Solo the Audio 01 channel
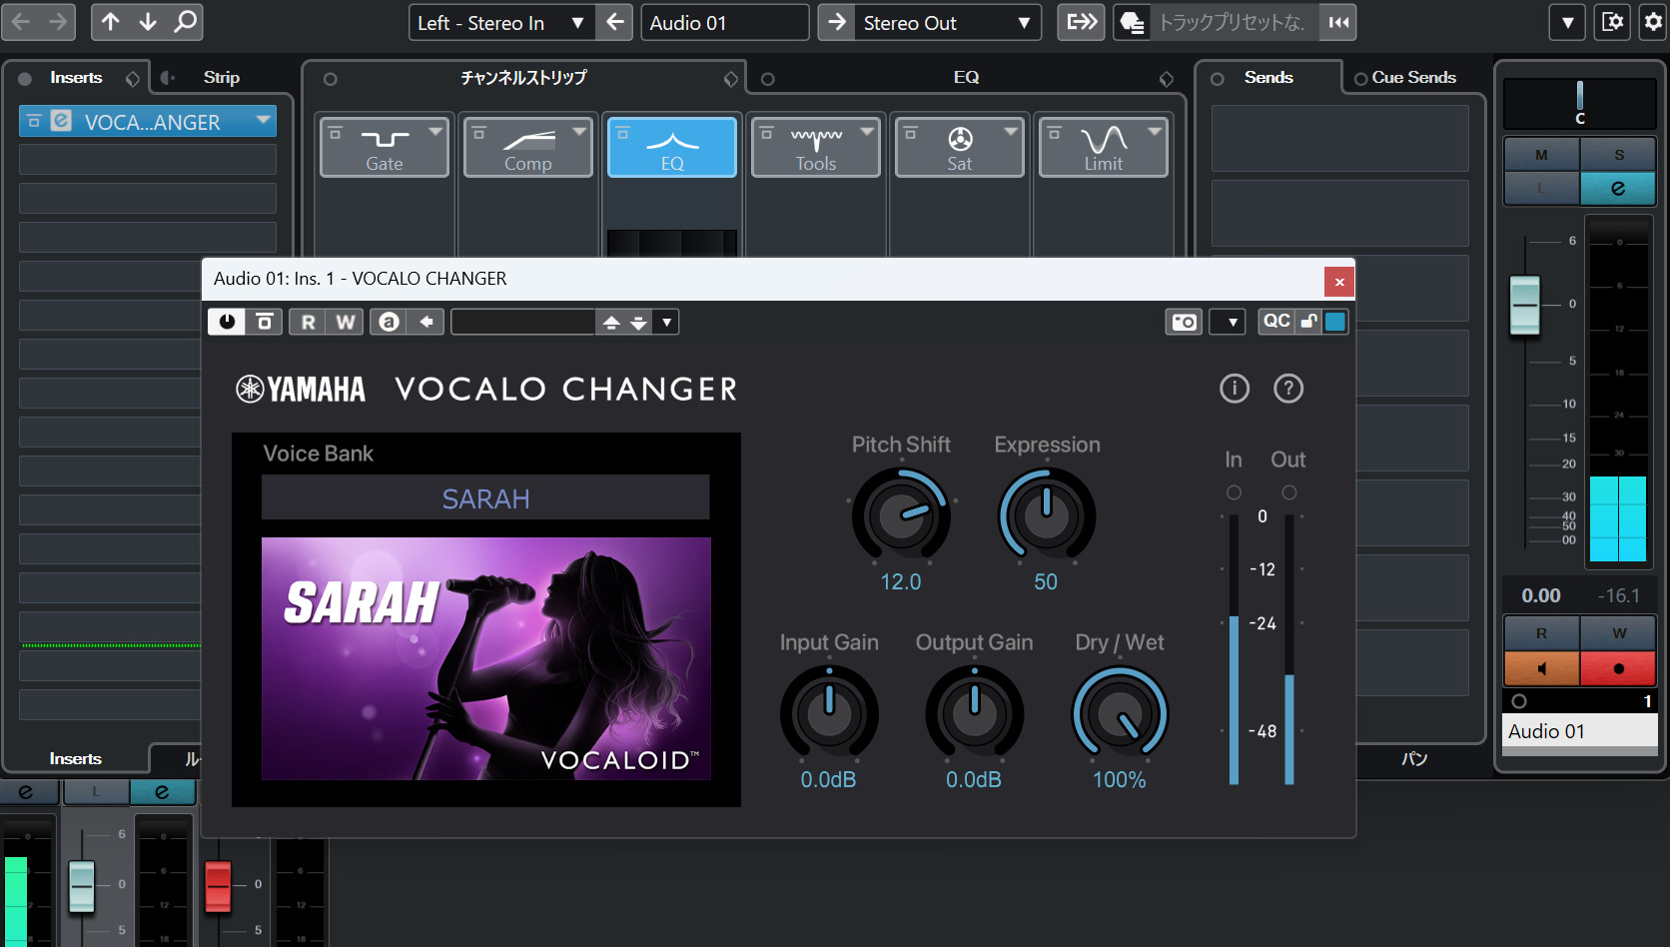 tap(1618, 155)
